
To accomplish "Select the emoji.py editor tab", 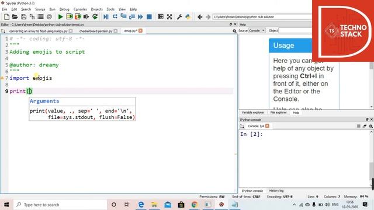I will tap(130, 31).
